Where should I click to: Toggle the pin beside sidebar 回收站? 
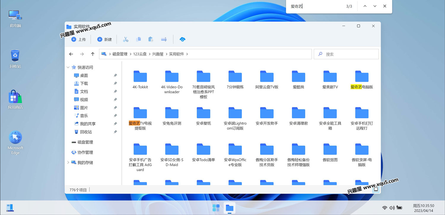click(115, 132)
